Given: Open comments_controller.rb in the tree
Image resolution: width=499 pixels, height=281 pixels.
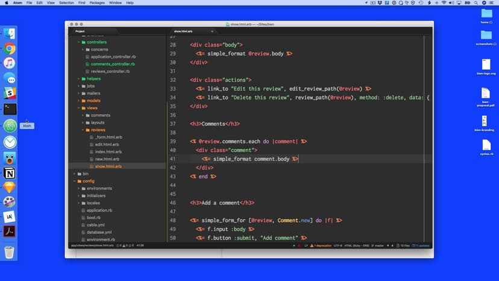Looking at the screenshot, I should [x=113, y=64].
